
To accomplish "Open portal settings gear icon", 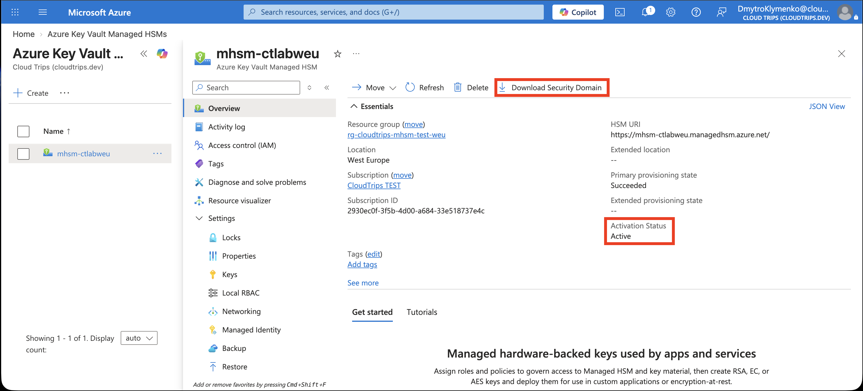I will 671,12.
